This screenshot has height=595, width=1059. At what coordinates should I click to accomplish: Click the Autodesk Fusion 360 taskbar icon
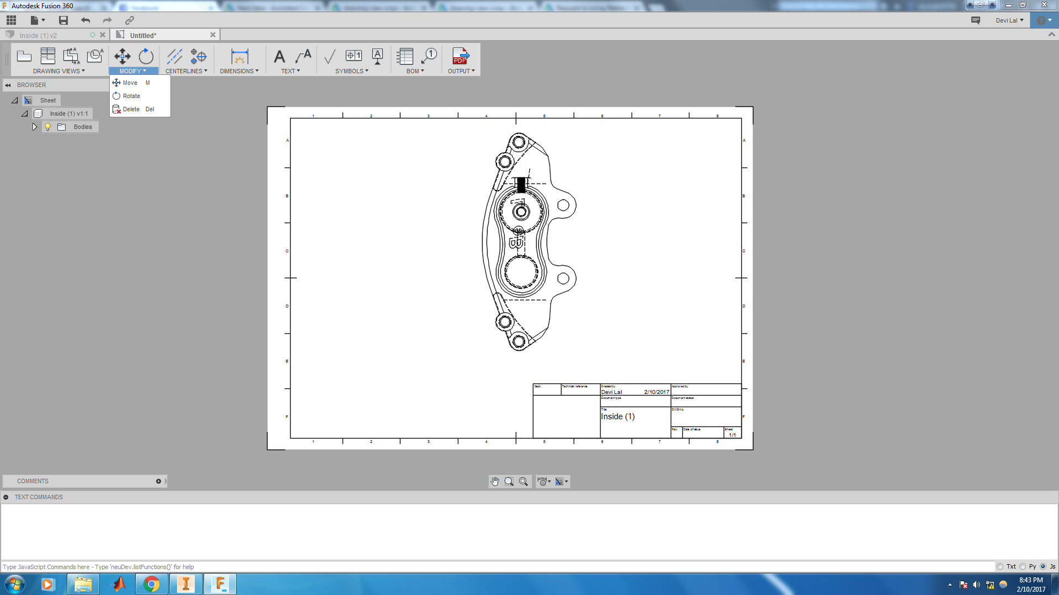(x=221, y=584)
